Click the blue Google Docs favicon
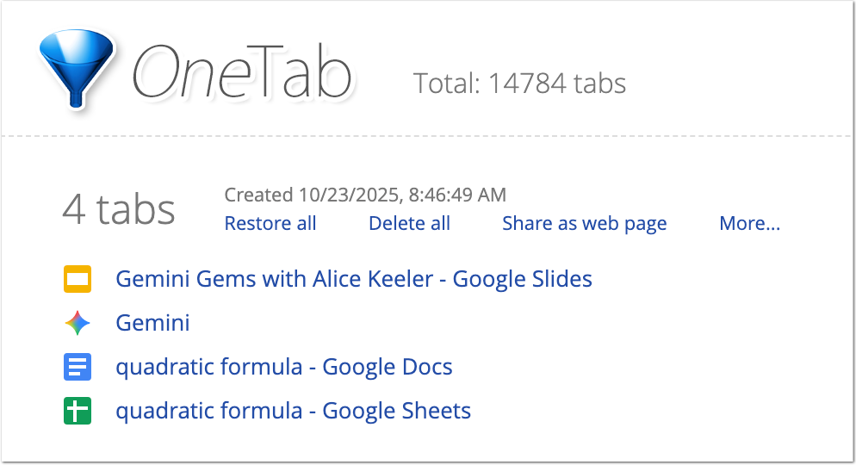The image size is (856, 465). [x=78, y=368]
